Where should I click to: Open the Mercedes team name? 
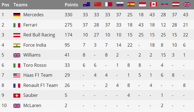(x=33, y=15)
